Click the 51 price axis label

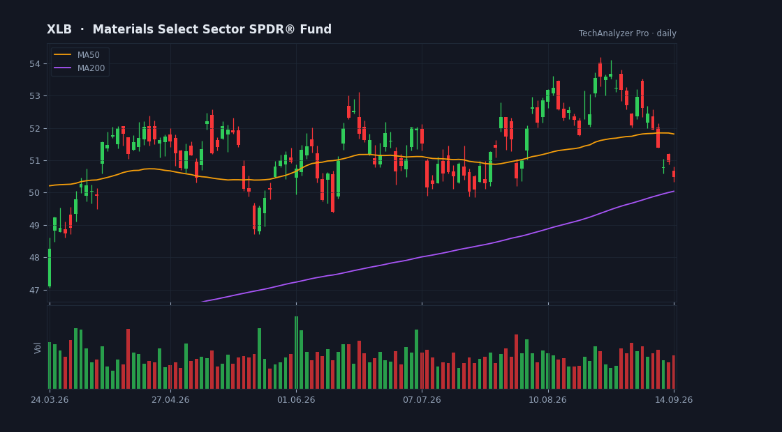pyautogui.click(x=35, y=161)
